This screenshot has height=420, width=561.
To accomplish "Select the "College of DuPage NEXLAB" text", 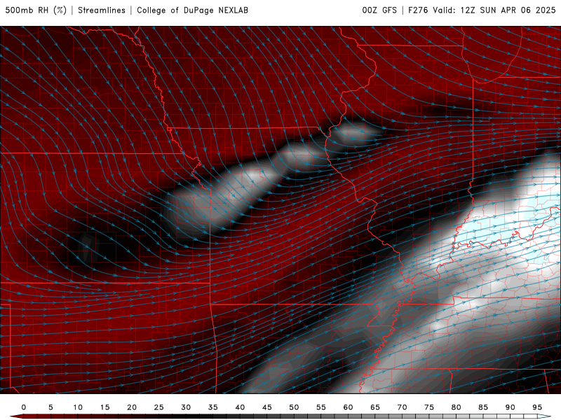I will 192,10.
